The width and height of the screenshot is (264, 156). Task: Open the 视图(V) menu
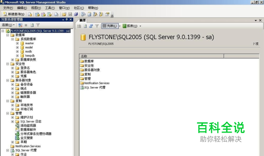tap(36, 8)
